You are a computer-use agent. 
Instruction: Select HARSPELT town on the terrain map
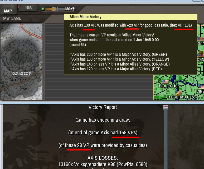pyautogui.click(x=21, y=74)
